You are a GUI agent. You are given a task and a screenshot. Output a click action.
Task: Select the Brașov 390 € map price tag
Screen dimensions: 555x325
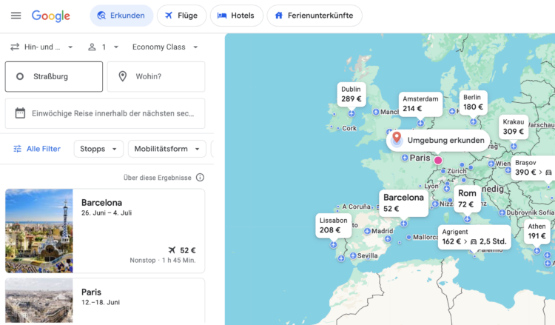pyautogui.click(x=533, y=168)
